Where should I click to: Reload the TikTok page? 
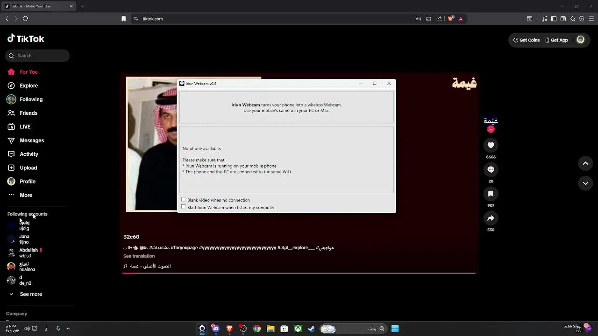coord(26,19)
